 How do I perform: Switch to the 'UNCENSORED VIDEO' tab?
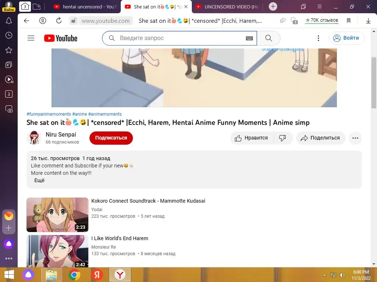coord(227,7)
